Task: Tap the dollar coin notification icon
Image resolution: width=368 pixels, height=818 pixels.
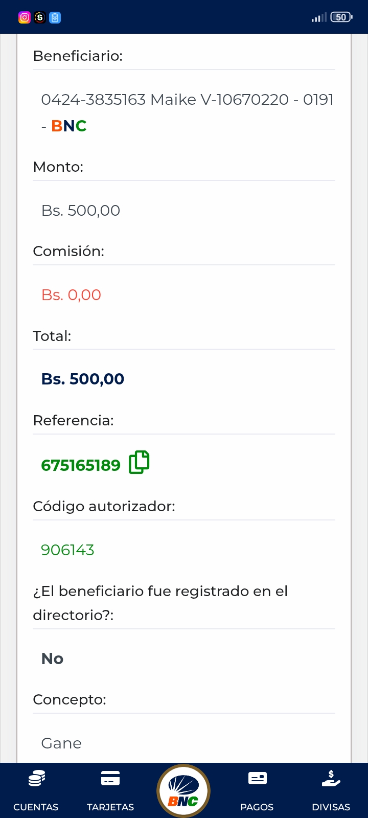Action: pos(40,17)
